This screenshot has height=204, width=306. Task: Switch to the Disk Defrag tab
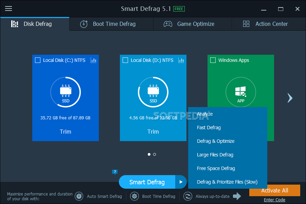[x=35, y=24]
